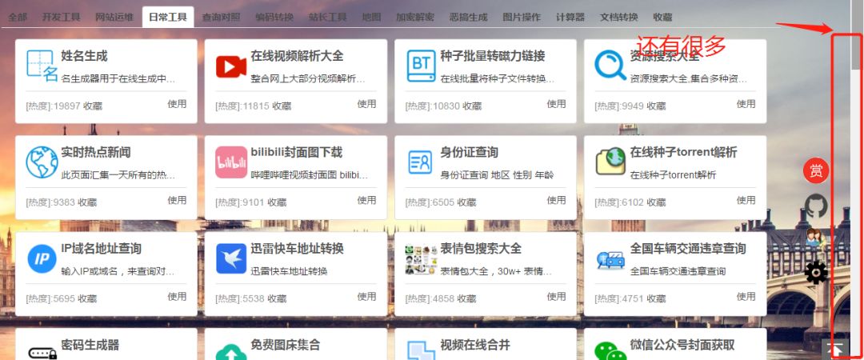This screenshot has width=864, height=360.
Task: Click the red 赏 reward button
Action: coord(816,170)
